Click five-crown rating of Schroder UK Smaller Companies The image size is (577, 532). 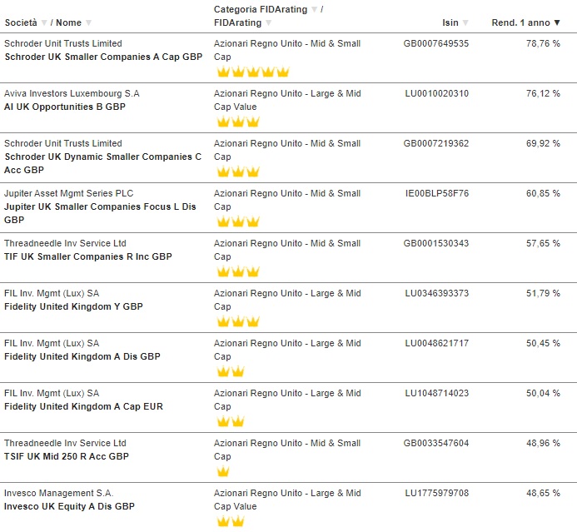pos(253,72)
